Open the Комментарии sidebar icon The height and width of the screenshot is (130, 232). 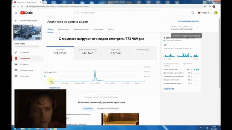click(16, 70)
